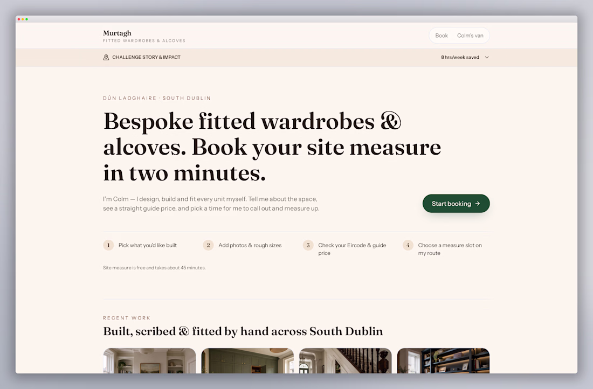Click 'Choose a measure slot on my route'
Screen dimensions: 593x389
click(450, 249)
